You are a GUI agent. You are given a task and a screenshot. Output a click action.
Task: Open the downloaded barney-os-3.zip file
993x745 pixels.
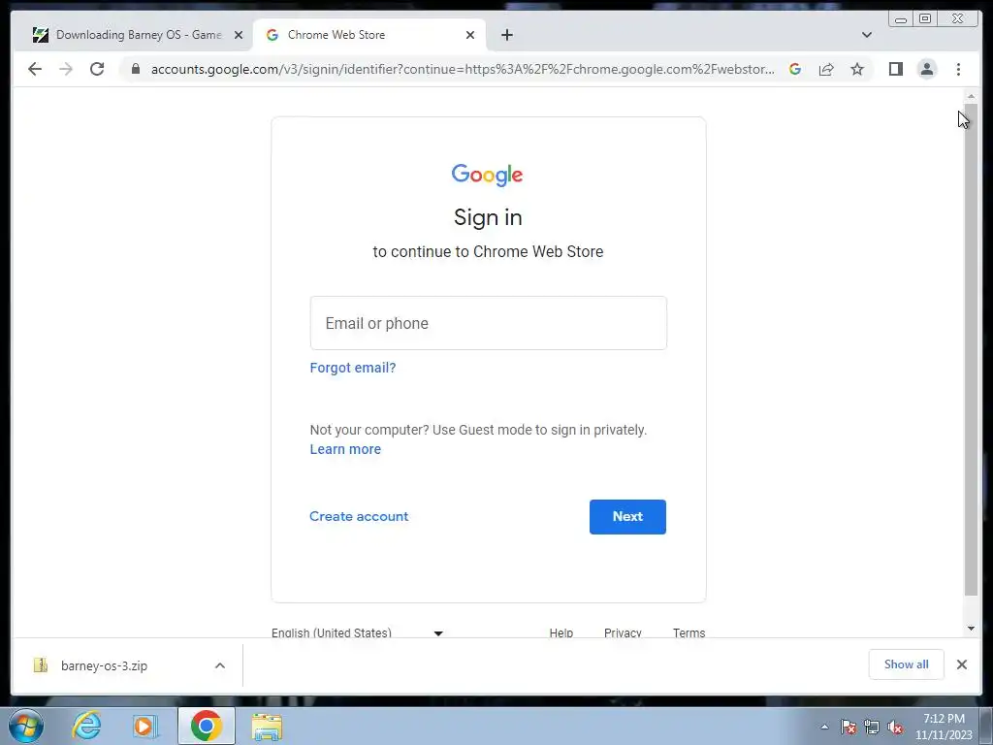(x=105, y=665)
